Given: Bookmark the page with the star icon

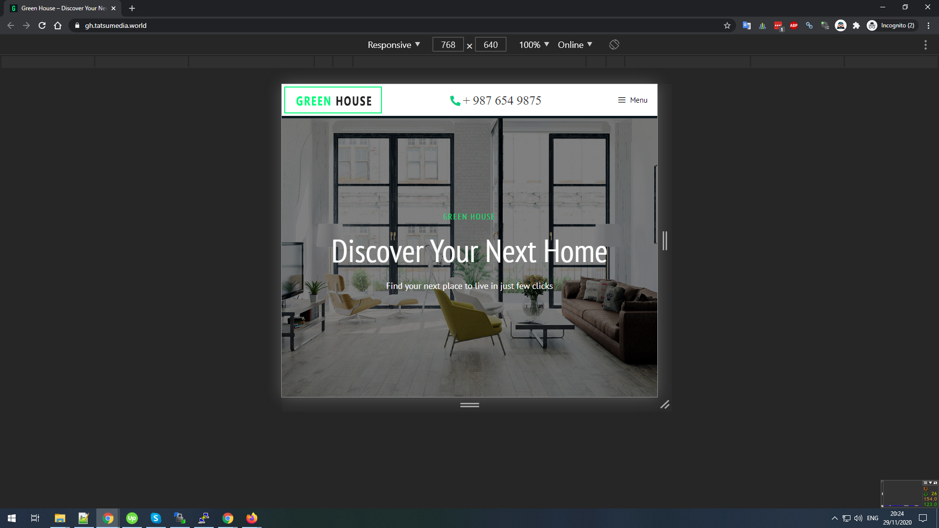Looking at the screenshot, I should click(727, 25).
